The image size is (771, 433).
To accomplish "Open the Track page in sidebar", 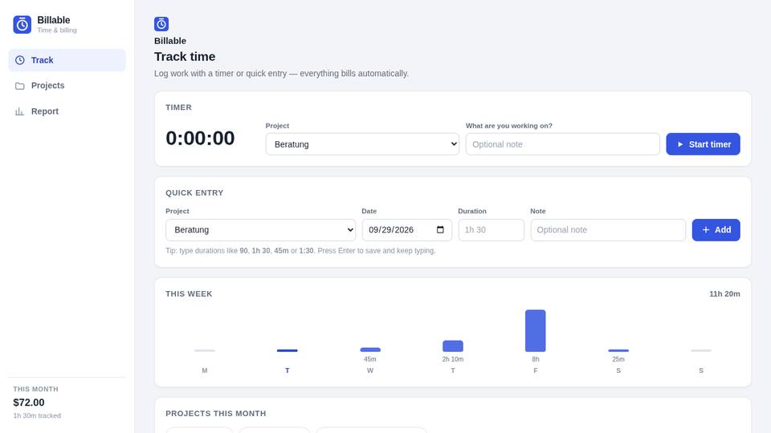I will point(67,60).
